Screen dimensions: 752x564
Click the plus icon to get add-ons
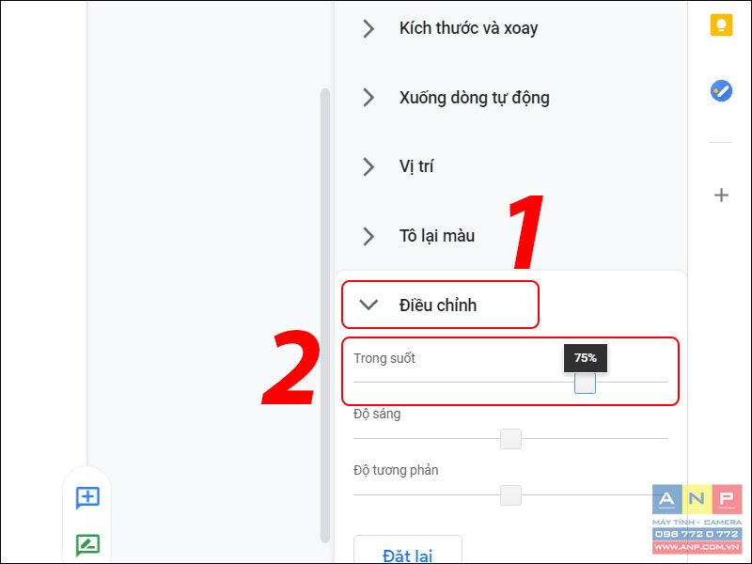(x=721, y=196)
